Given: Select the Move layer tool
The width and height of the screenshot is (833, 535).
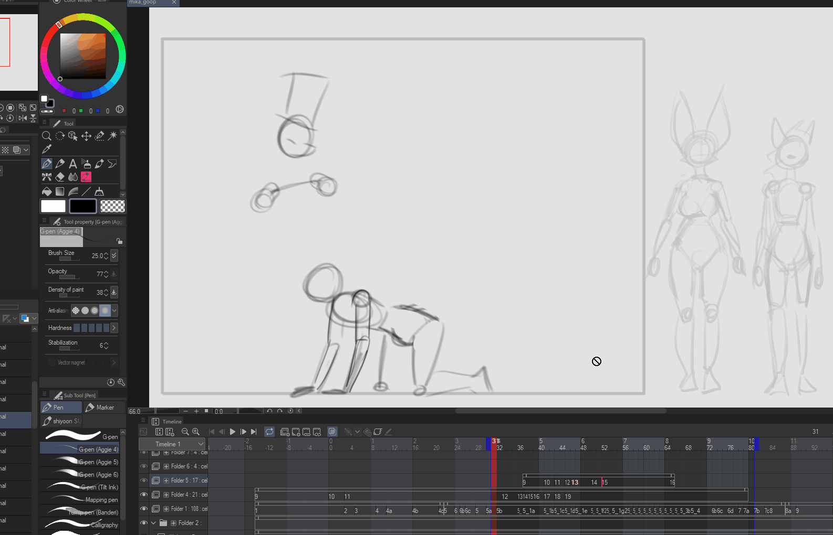Looking at the screenshot, I should click(x=86, y=136).
